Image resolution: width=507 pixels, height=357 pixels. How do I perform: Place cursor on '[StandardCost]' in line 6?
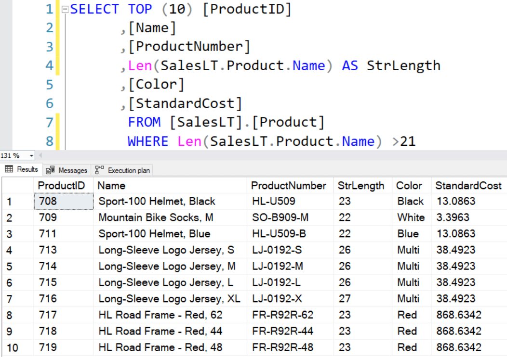185,104
